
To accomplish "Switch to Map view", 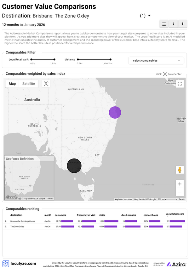I will (12, 84).
